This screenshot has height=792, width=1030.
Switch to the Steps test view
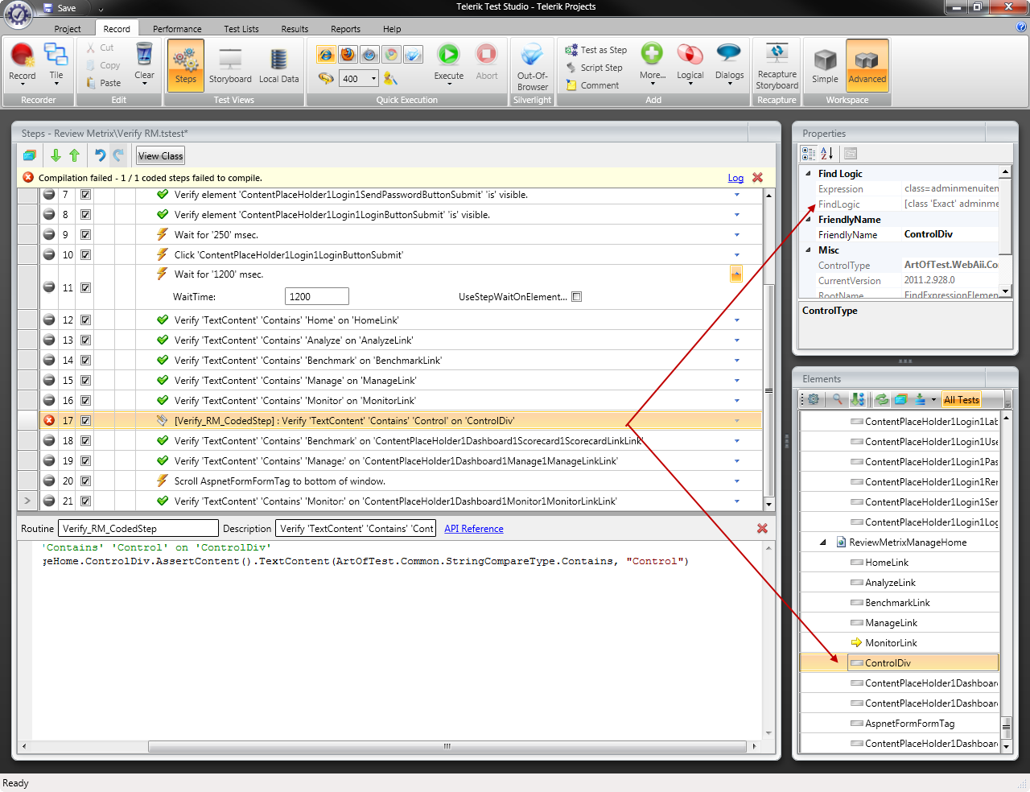pyautogui.click(x=186, y=64)
